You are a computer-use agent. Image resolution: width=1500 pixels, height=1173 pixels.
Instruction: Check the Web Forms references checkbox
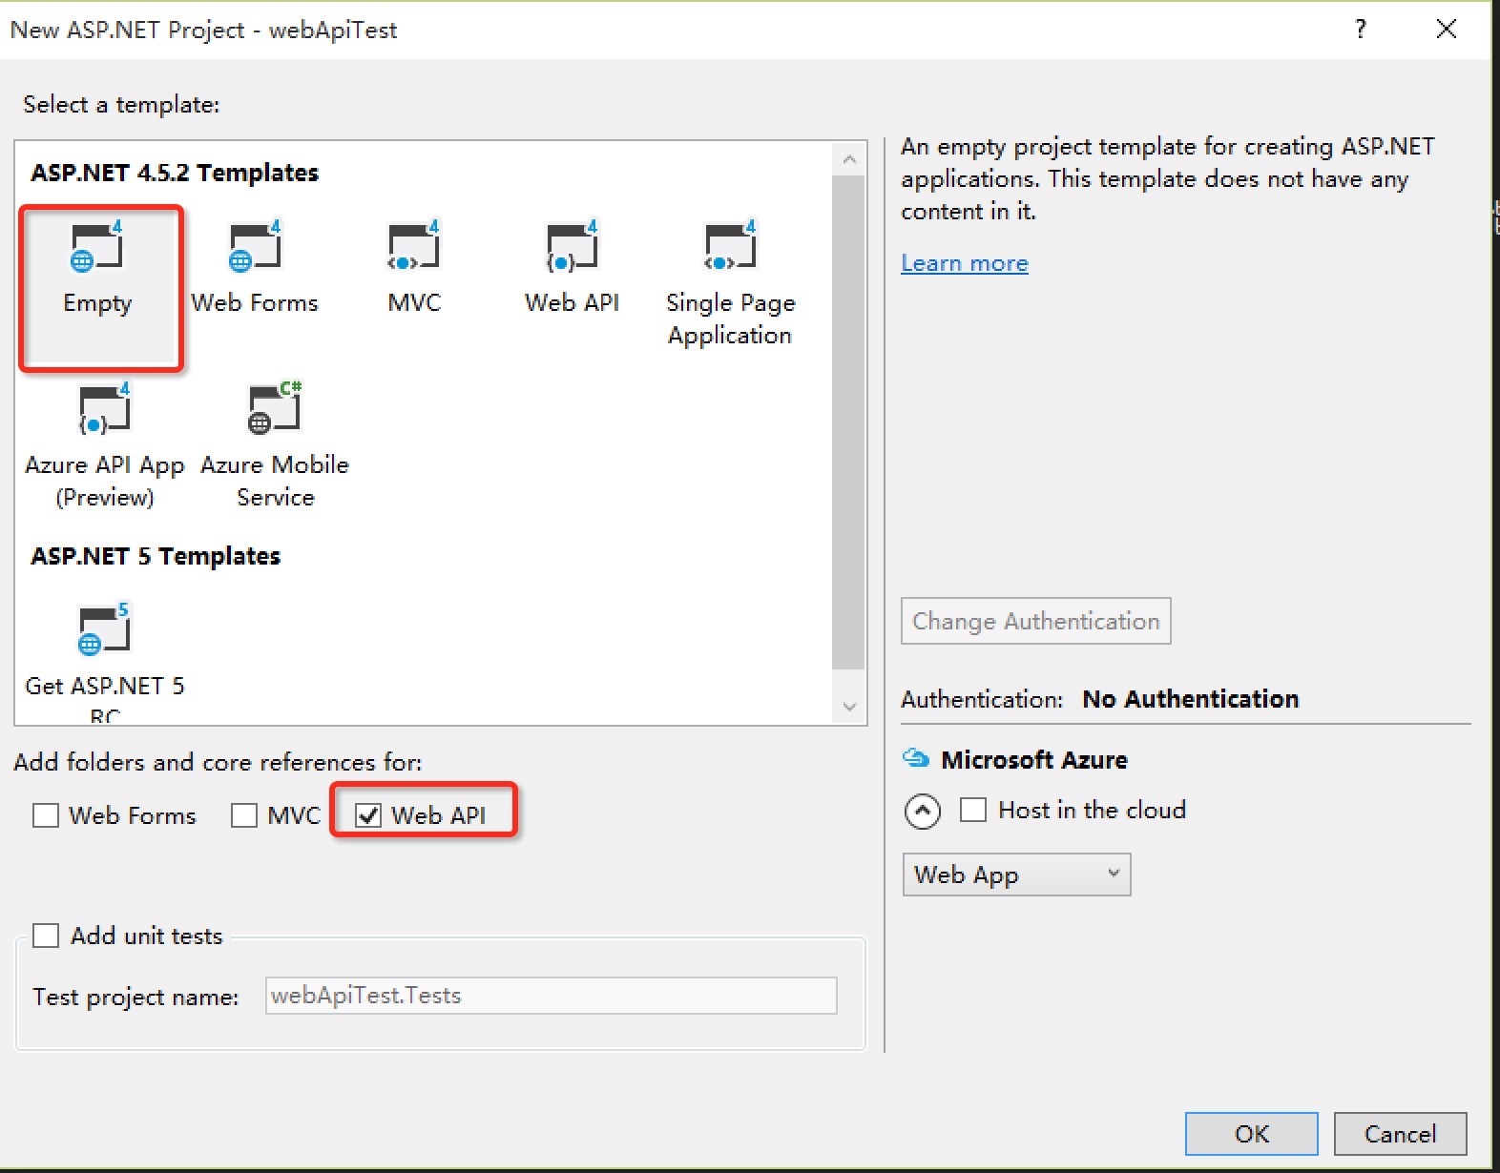click(46, 815)
